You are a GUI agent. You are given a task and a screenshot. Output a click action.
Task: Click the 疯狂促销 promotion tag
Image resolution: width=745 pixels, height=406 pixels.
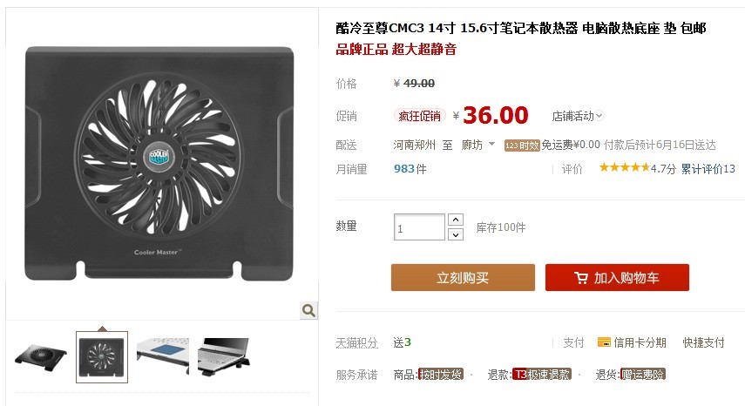tap(419, 116)
